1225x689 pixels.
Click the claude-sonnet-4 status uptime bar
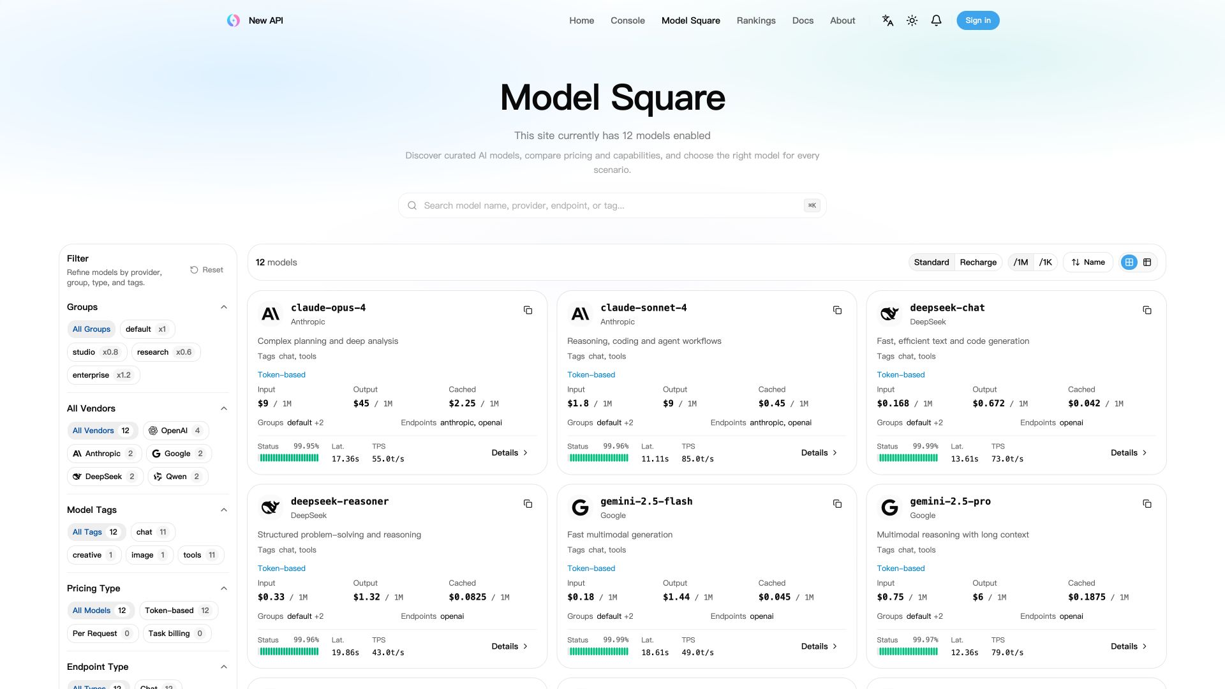click(598, 458)
